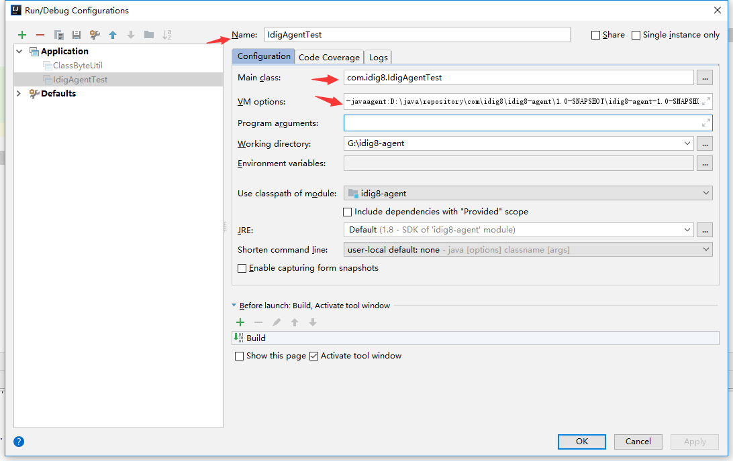Open Working directory dropdown

tap(687, 143)
